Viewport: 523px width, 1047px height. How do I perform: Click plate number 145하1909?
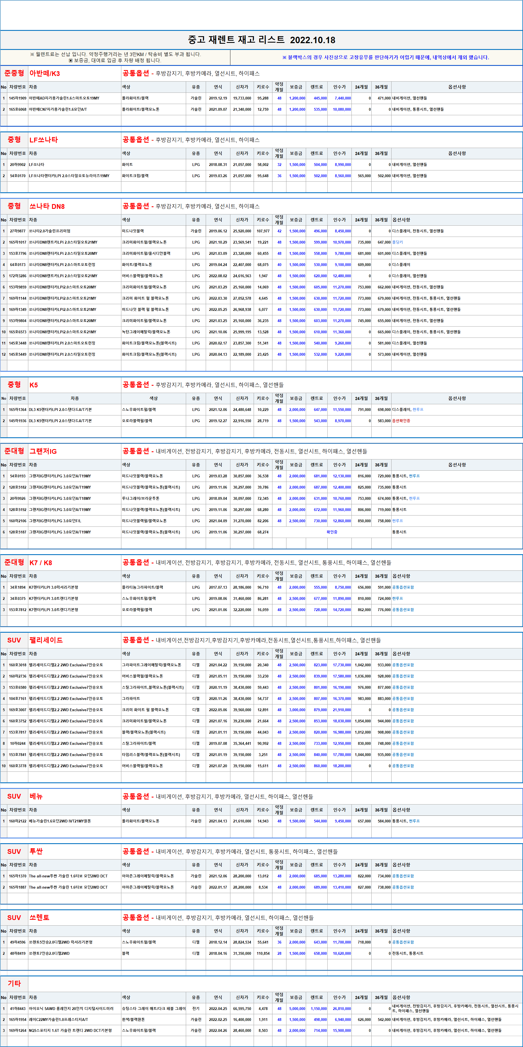coord(17,98)
